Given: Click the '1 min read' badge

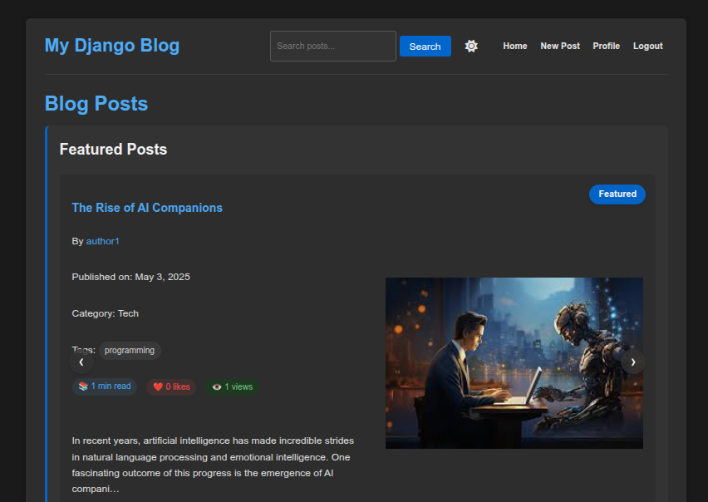Looking at the screenshot, I should (x=105, y=386).
